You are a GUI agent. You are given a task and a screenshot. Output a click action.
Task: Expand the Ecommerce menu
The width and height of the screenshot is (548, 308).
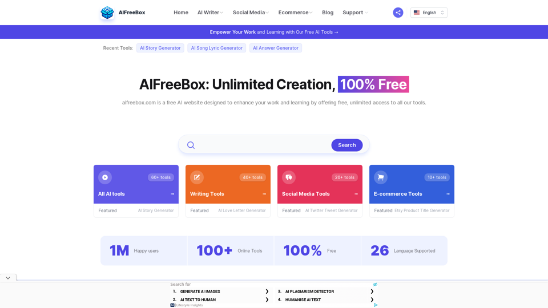click(295, 13)
